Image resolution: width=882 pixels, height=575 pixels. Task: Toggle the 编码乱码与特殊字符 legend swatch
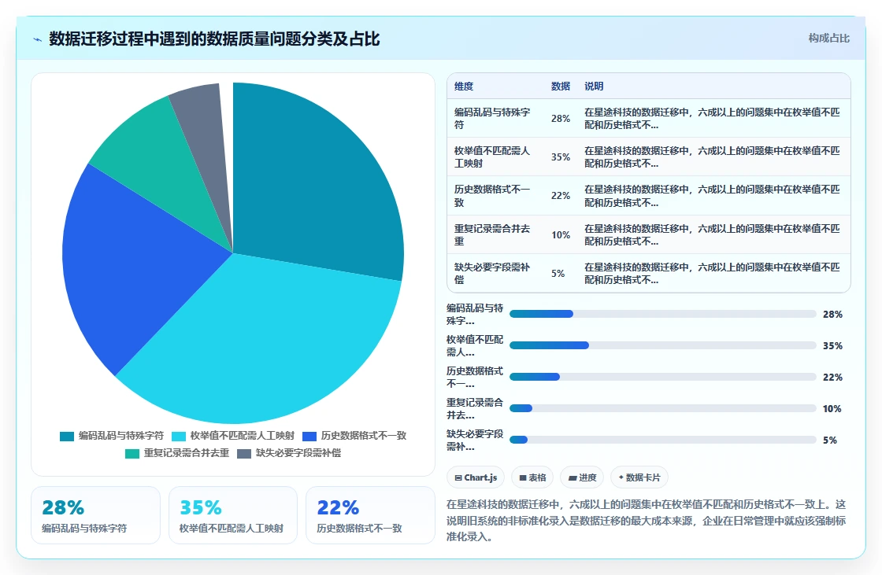click(x=67, y=437)
